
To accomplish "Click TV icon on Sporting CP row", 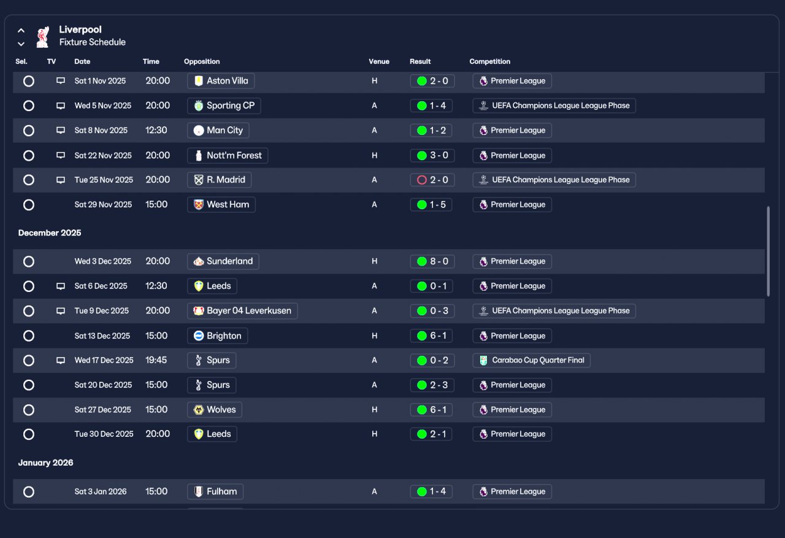I will click(x=61, y=106).
